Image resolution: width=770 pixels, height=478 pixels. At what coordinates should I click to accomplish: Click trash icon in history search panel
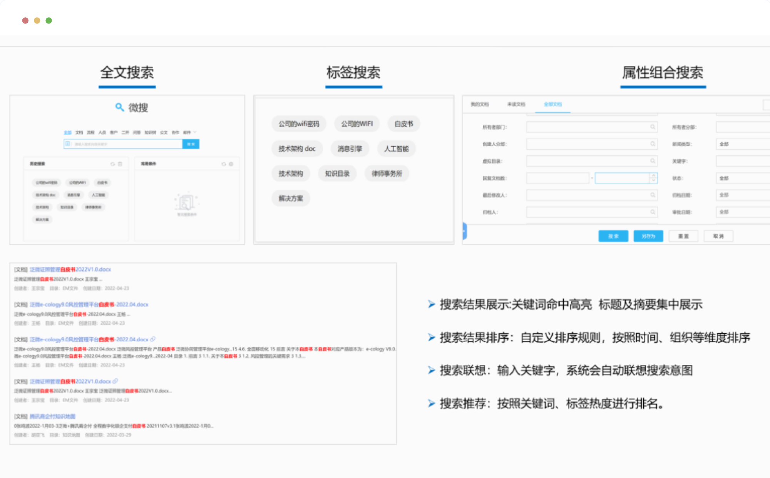pos(120,164)
